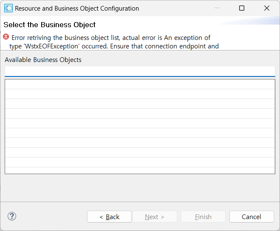Maximize the configuration dialog window
Viewport: 280px width, 231px height.
click(x=242, y=8)
